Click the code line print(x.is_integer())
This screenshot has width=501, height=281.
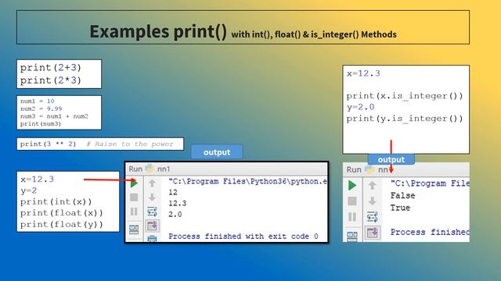[405, 96]
